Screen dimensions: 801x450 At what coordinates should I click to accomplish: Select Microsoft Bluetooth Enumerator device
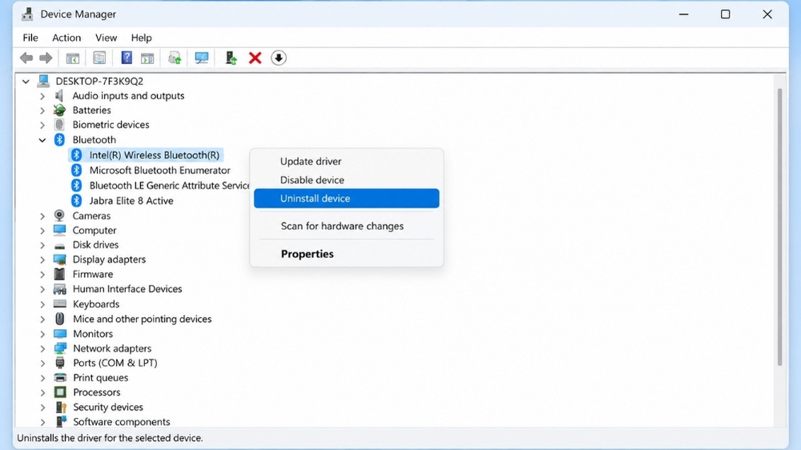(160, 170)
